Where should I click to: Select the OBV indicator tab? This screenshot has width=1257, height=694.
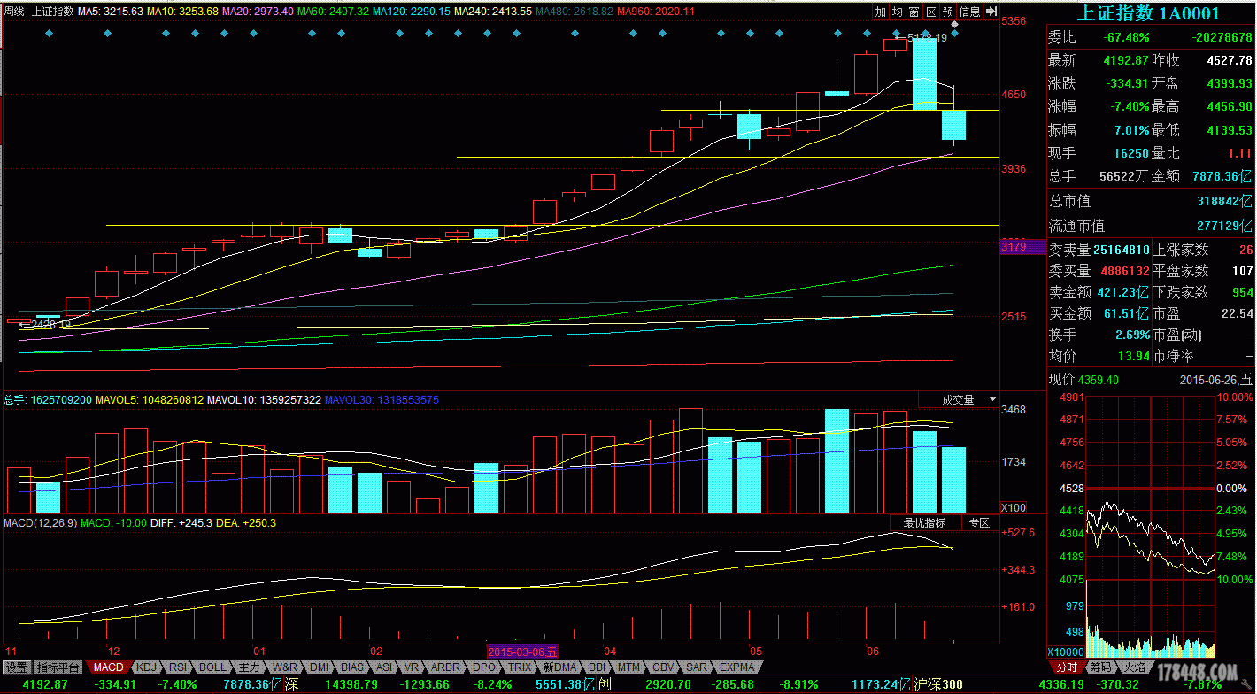pyautogui.click(x=662, y=667)
